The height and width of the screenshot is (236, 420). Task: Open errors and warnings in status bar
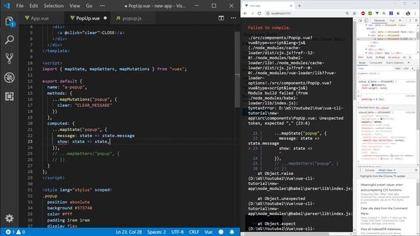click(x=16, y=232)
